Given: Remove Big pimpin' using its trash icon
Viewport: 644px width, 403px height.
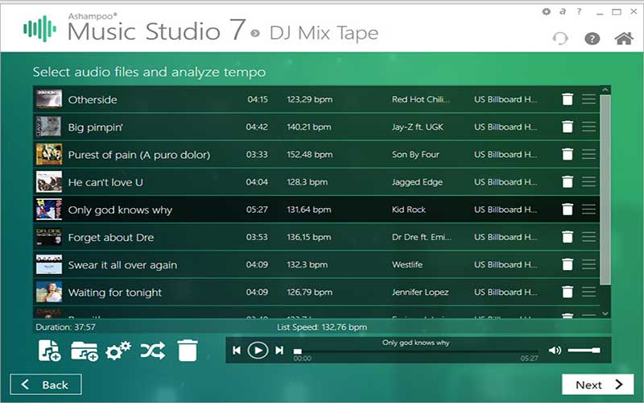Looking at the screenshot, I should click(568, 127).
